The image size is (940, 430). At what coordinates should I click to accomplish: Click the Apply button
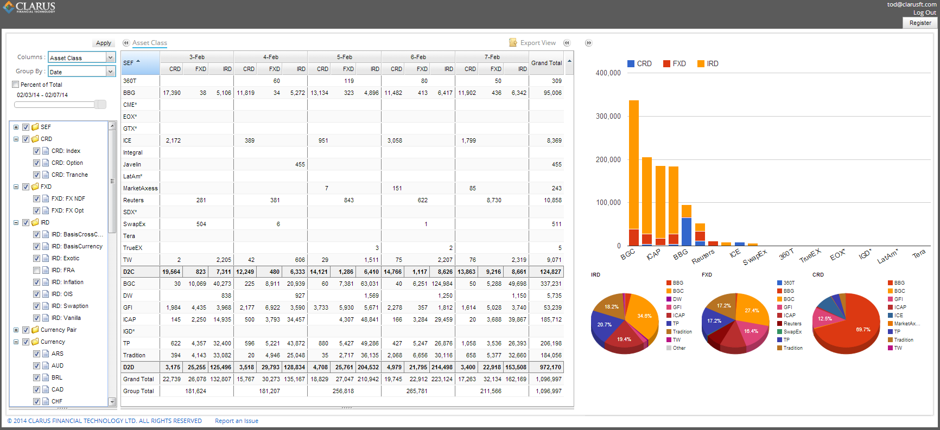pos(104,43)
